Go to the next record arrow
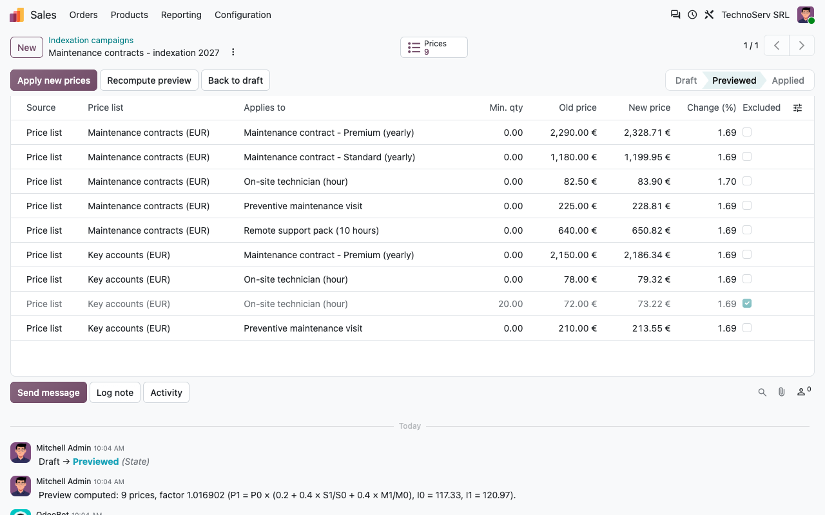 point(802,46)
